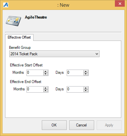Switch to the Effective Offset tab

point(19,37)
